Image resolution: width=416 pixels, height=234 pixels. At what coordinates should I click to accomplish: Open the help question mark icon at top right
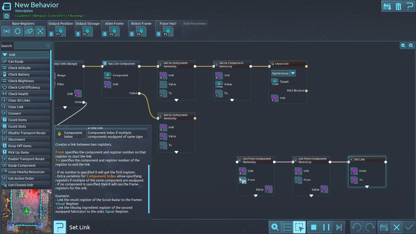tap(409, 6)
